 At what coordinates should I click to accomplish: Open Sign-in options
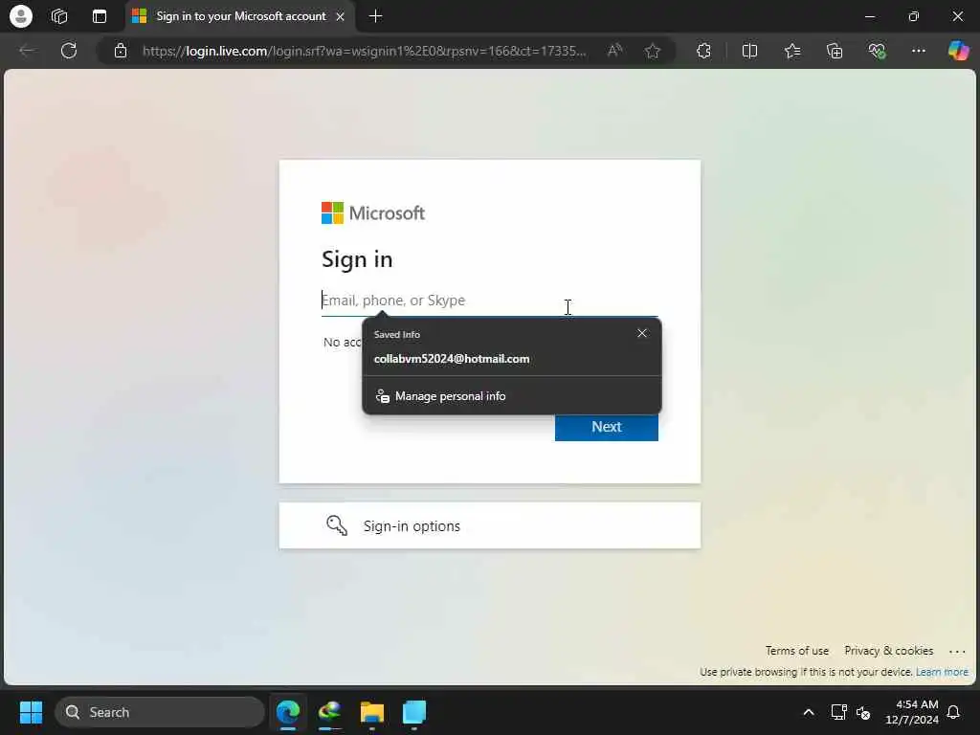(489, 525)
